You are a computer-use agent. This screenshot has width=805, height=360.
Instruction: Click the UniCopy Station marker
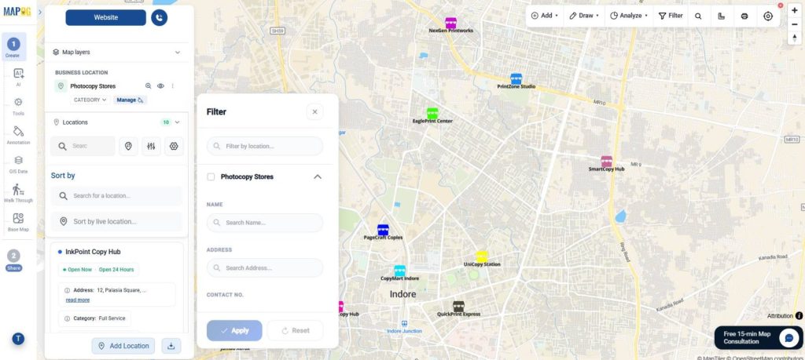point(482,256)
